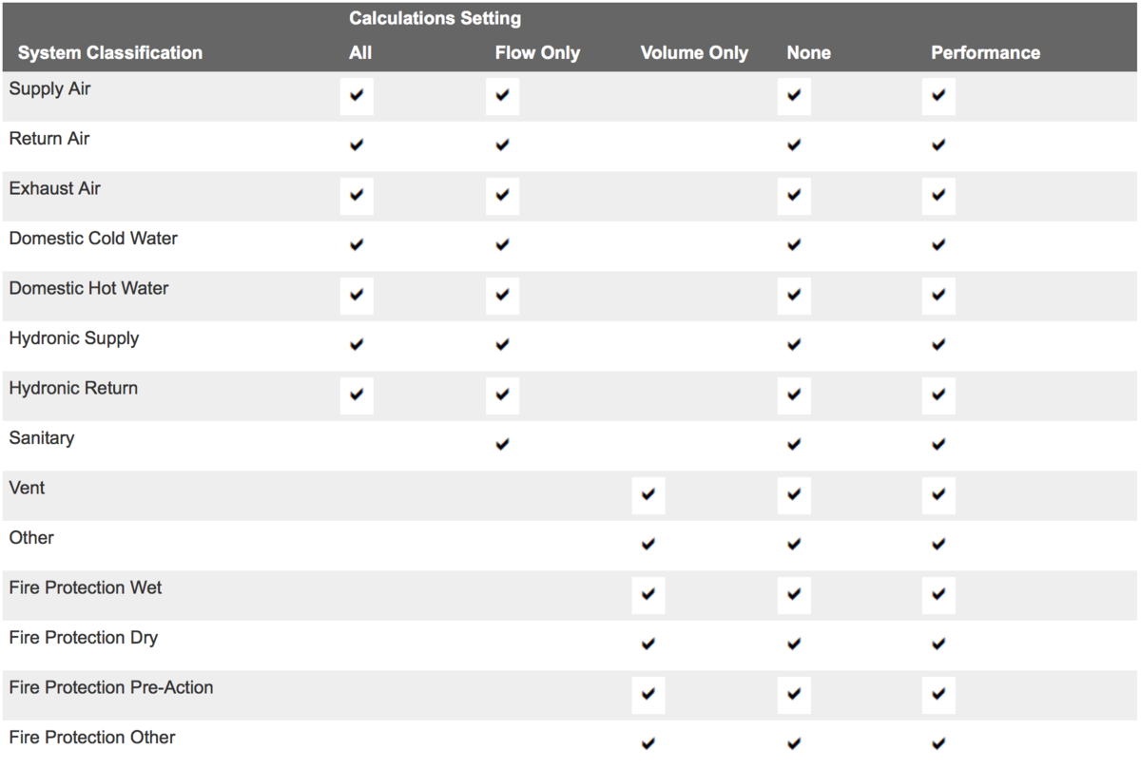Viewport: 1141px width, 769px height.
Task: Click the Performance column header
Action: tap(986, 53)
